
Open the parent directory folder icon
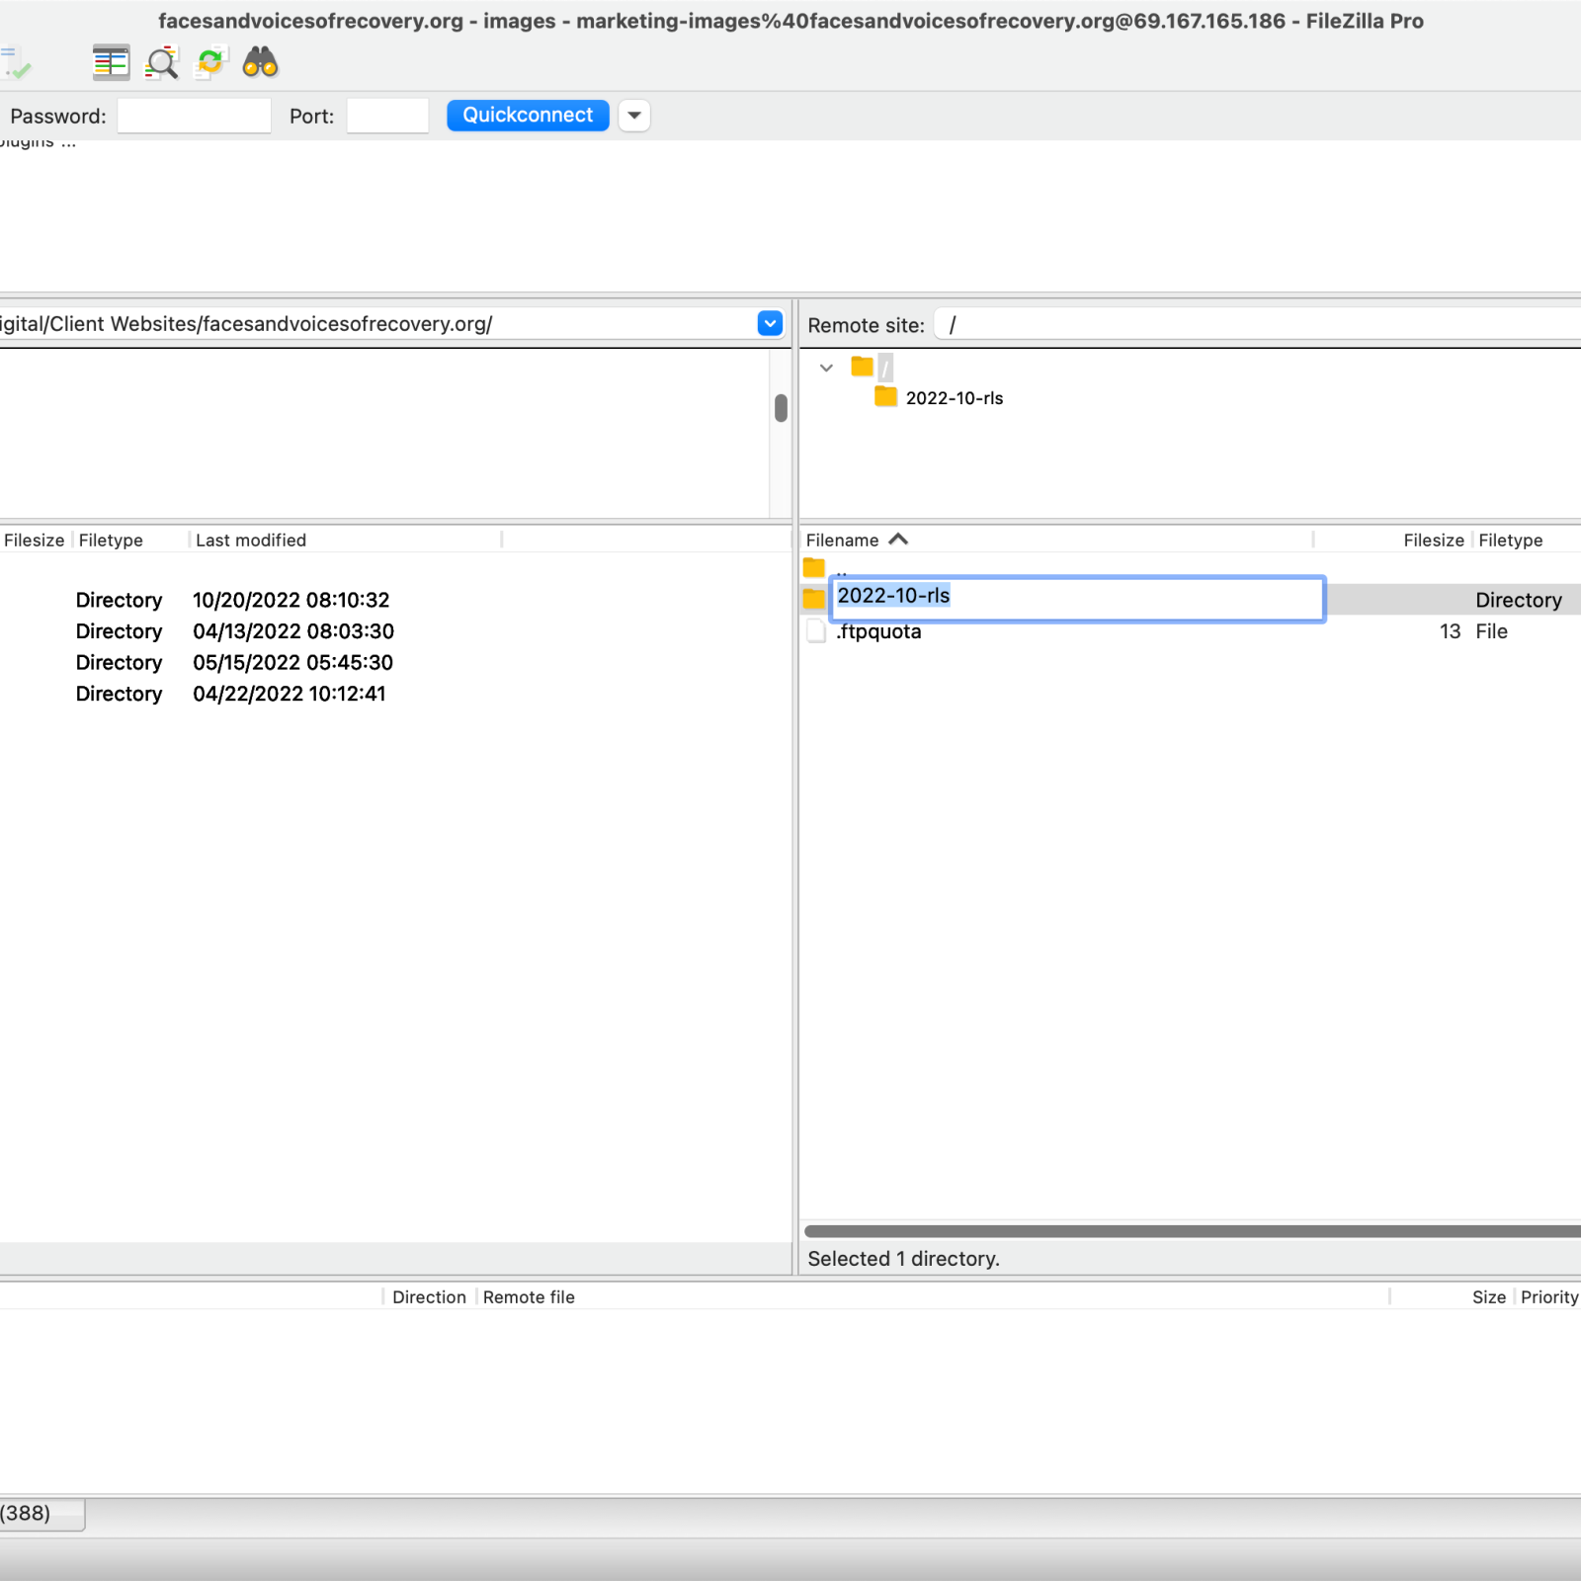click(x=814, y=568)
